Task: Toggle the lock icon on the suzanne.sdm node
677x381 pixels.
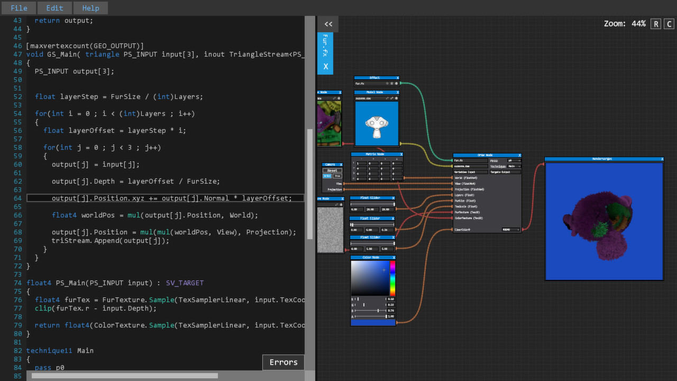Action: [396, 98]
